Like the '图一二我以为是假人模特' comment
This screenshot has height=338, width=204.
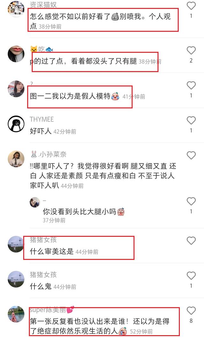[x=191, y=85]
